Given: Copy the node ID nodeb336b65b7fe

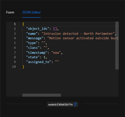Looking at the screenshot, I should point(75,104).
